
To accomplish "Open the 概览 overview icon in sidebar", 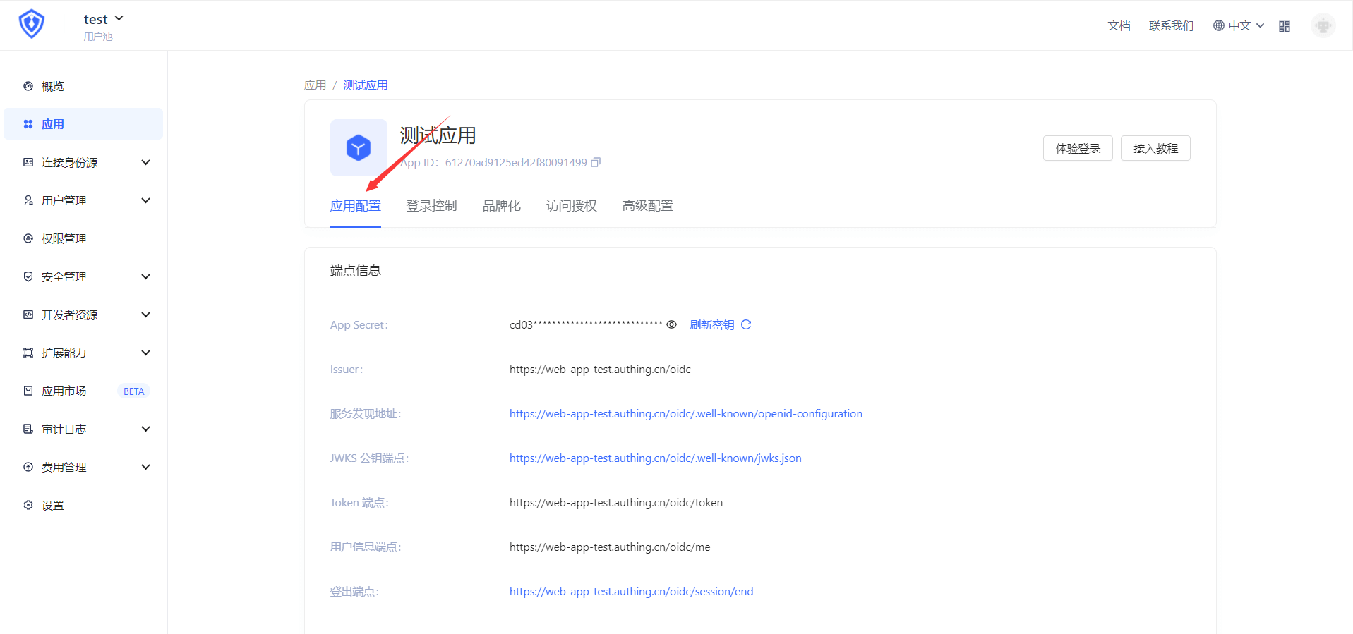I will 28,86.
